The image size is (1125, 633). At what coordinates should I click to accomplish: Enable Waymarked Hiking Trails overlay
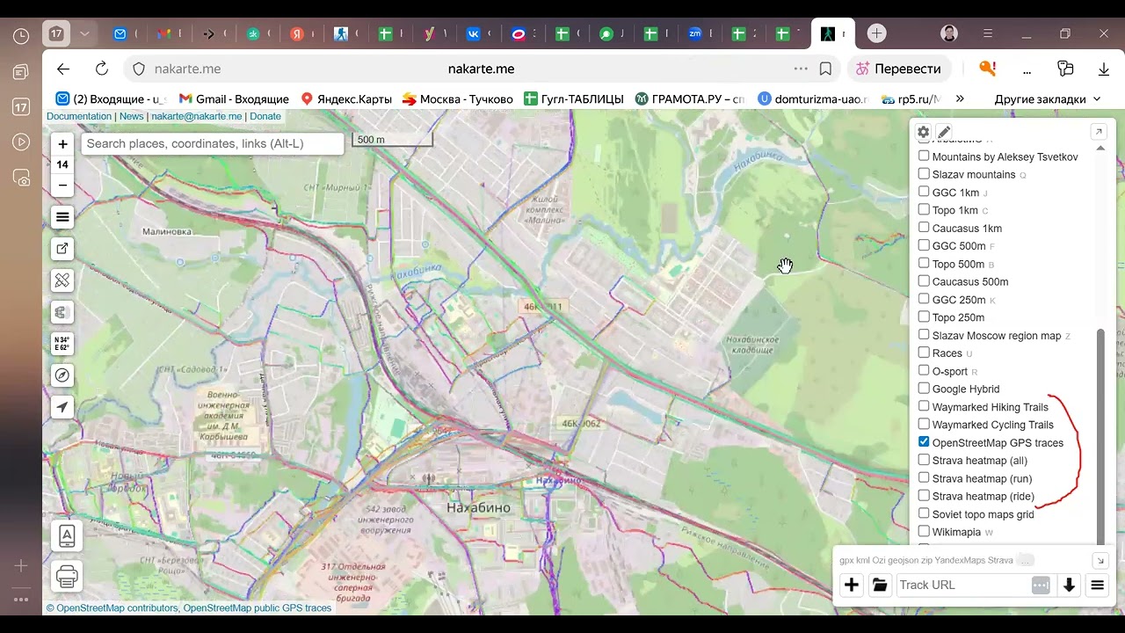tap(924, 406)
